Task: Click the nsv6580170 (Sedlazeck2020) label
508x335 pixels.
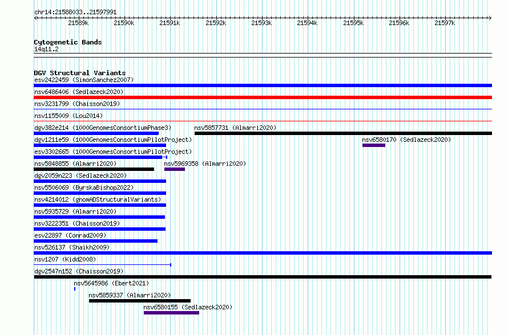Action: click(x=406, y=140)
